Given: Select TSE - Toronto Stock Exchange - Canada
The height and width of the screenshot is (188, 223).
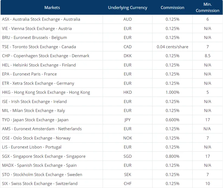Looking at the screenshot, I should 39,47.
